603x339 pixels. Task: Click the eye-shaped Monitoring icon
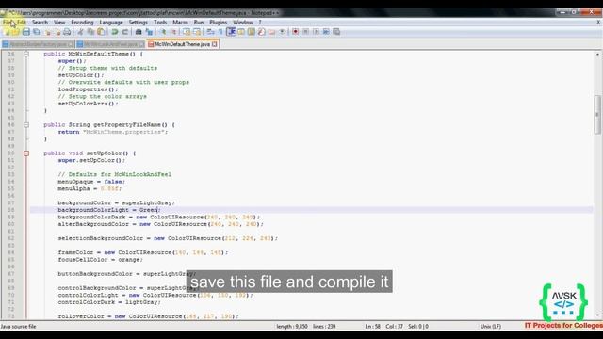(x=283, y=32)
